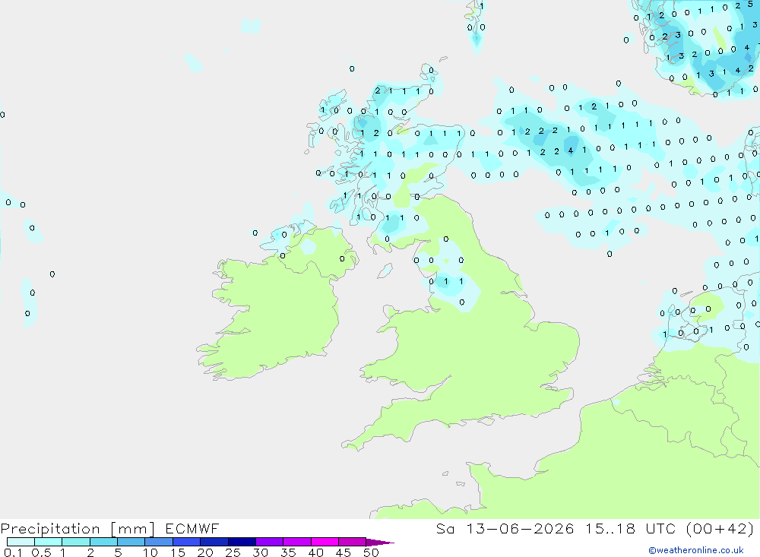Click the 'ECMWF' model label

pos(192,528)
